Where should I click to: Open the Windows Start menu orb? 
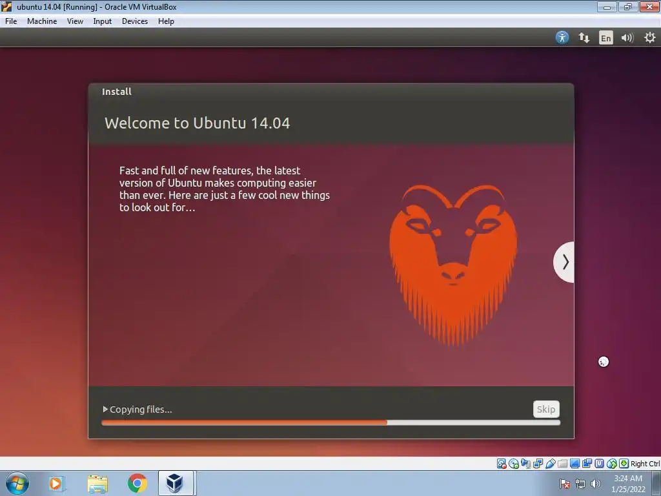17,483
